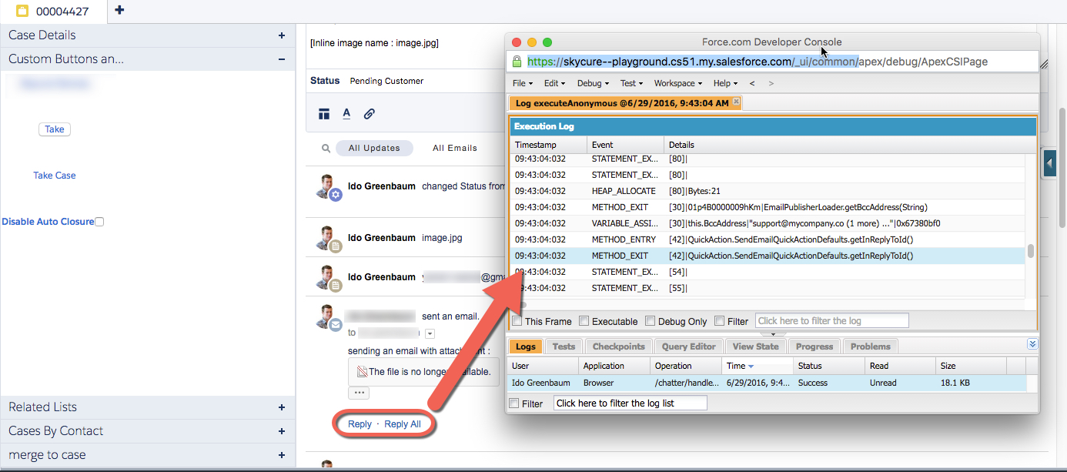Click the text formatting A icon
The width and height of the screenshot is (1067, 472).
pos(346,114)
